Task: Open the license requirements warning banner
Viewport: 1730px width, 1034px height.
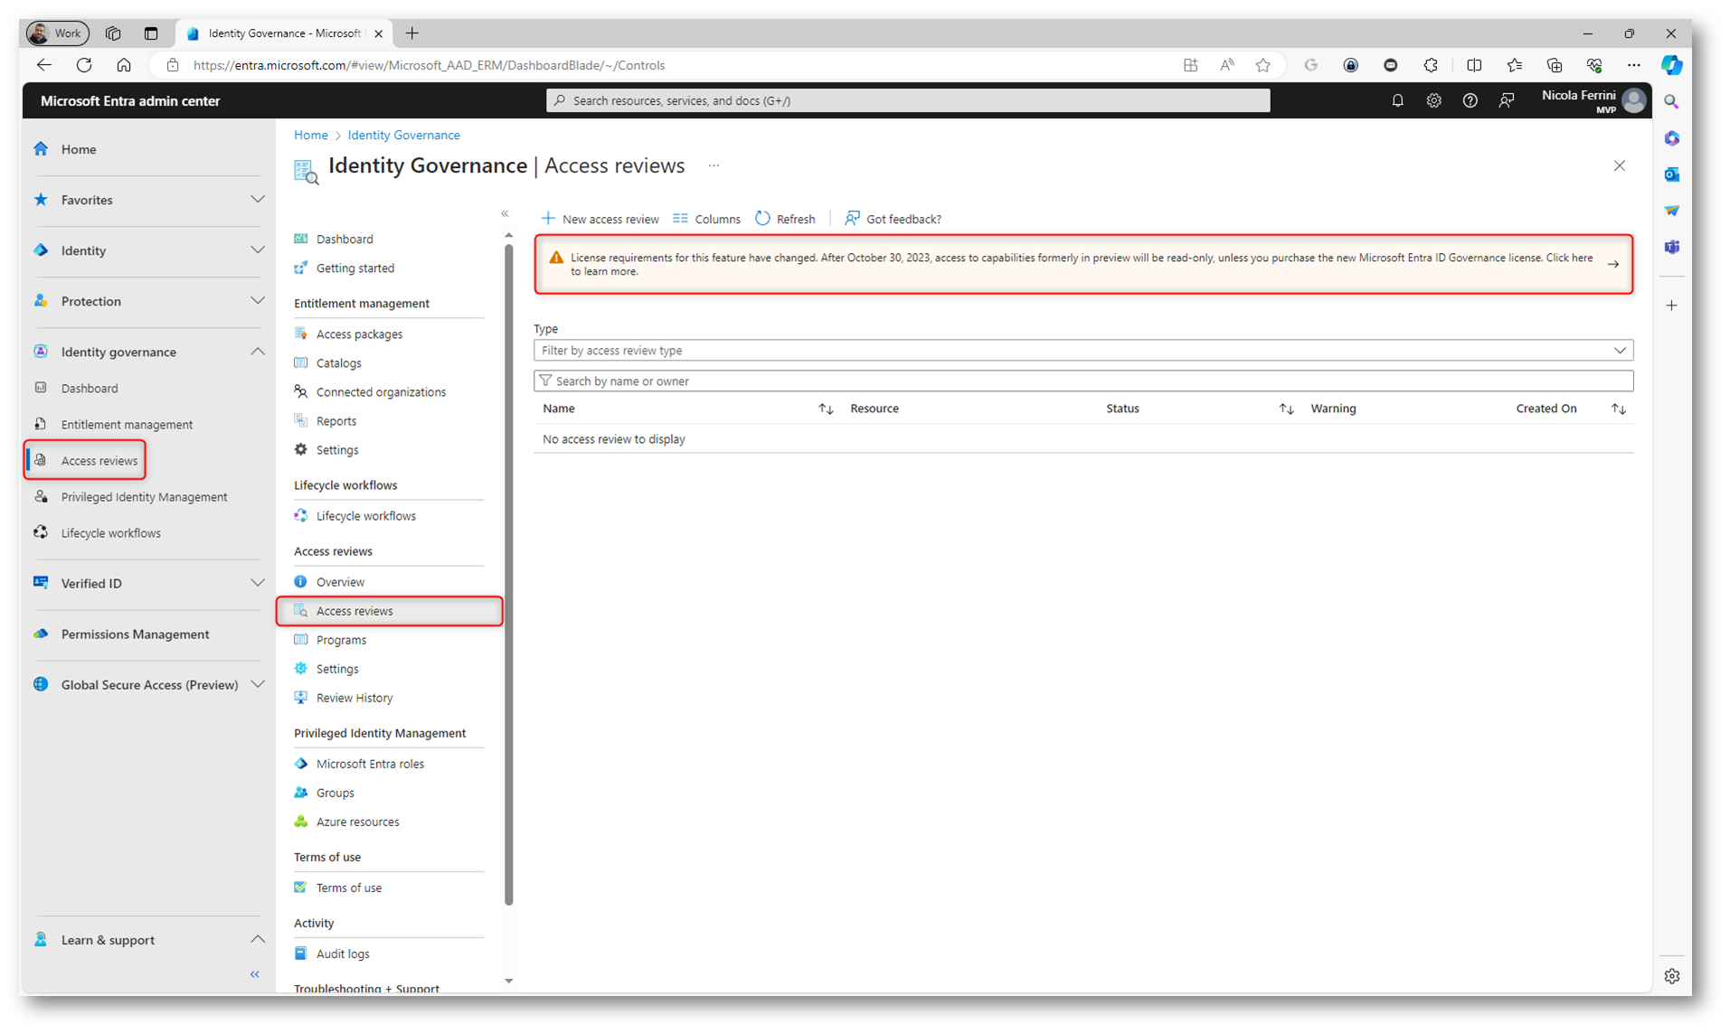Action: 1083,264
